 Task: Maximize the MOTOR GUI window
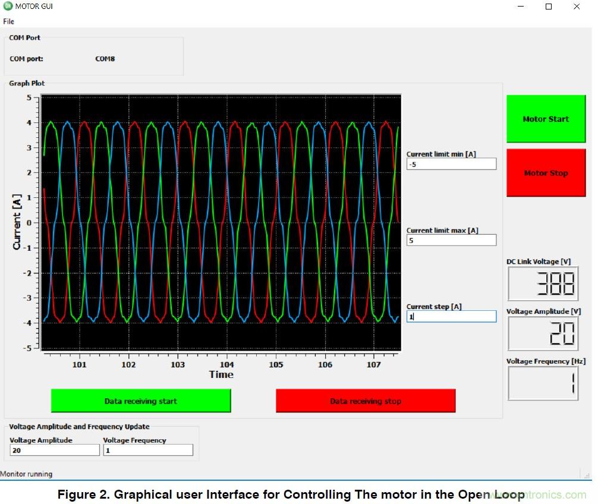tap(549, 7)
